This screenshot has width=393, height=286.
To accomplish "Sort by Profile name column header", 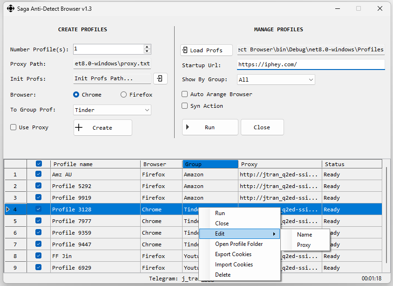I will [x=95, y=164].
